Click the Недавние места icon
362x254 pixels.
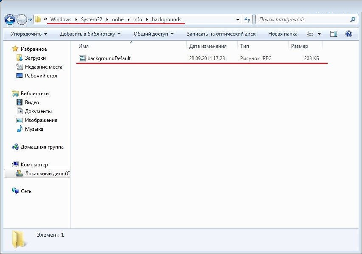pos(20,67)
